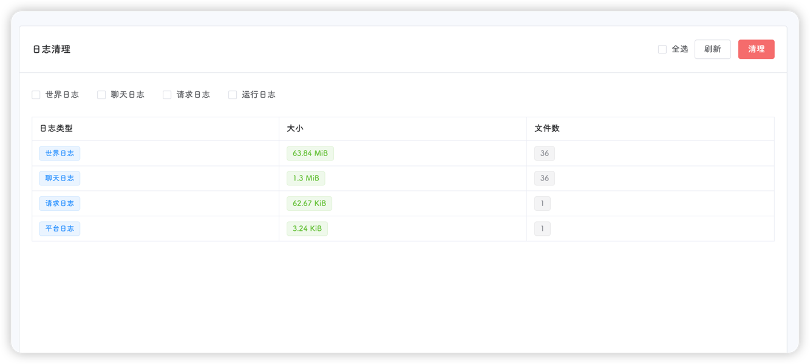This screenshot has width=810, height=364.
Task: Check the 运行日志 filter checkbox
Action: coord(233,94)
